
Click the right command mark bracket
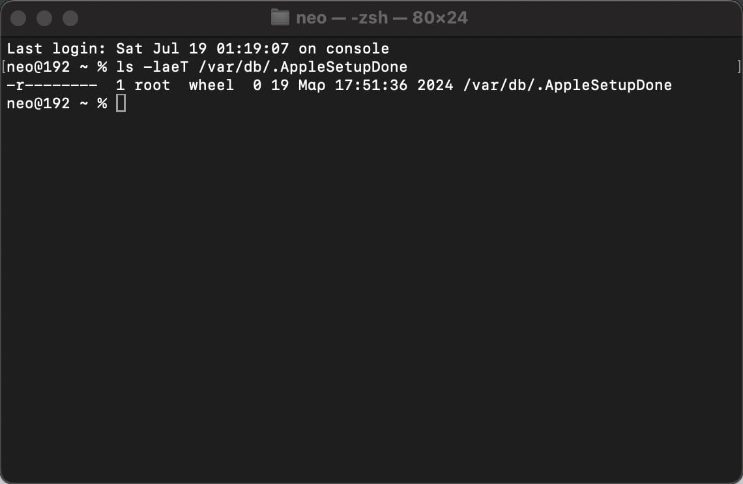pos(738,67)
